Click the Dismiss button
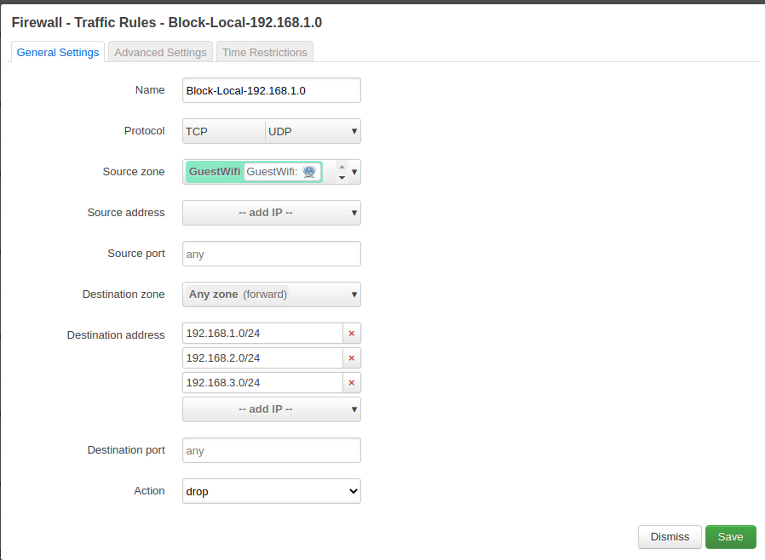Screen dimensions: 765x560 670,537
